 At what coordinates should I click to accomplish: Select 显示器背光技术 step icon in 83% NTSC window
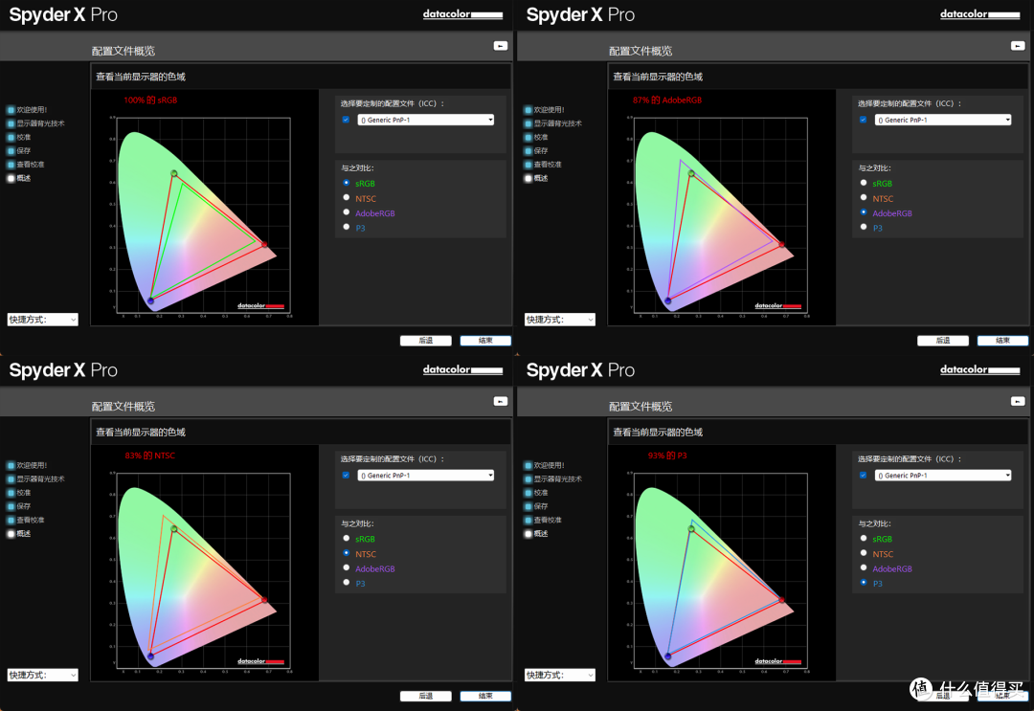pyautogui.click(x=11, y=479)
